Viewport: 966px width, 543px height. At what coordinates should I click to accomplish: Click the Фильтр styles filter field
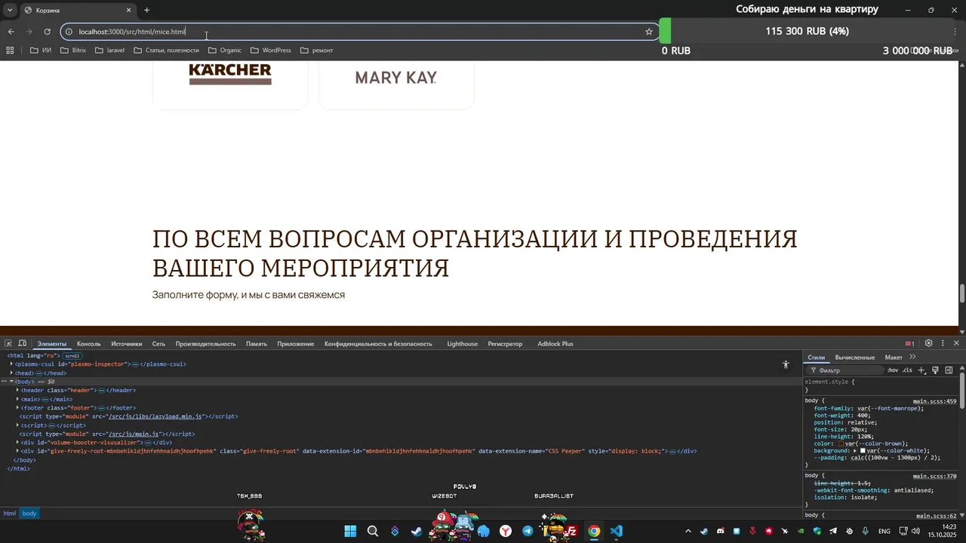click(844, 370)
